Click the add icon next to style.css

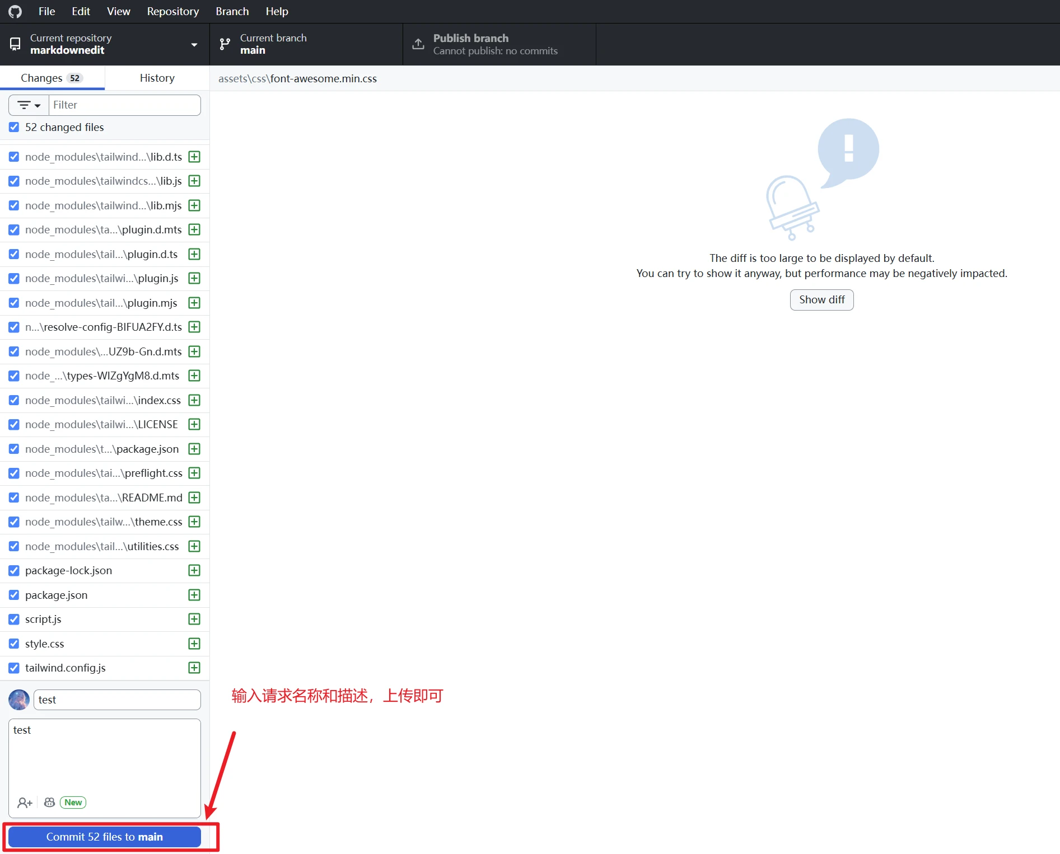click(194, 644)
